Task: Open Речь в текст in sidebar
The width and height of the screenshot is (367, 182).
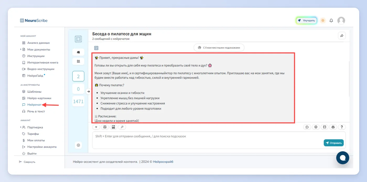Action: point(34,111)
